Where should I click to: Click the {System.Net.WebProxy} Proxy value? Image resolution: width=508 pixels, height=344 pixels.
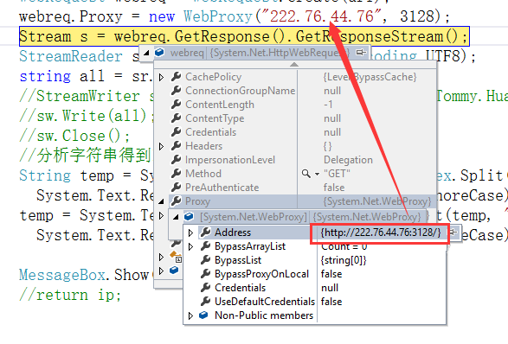tap(377, 201)
